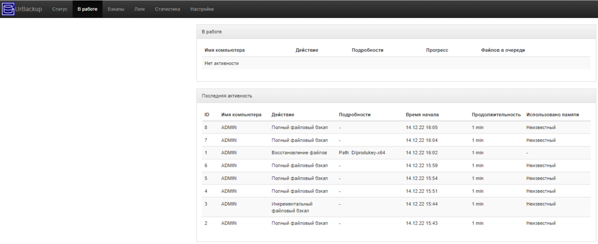The image size is (598, 244).
Task: Click the Файлов в очереди column header
Action: pyautogui.click(x=503, y=50)
